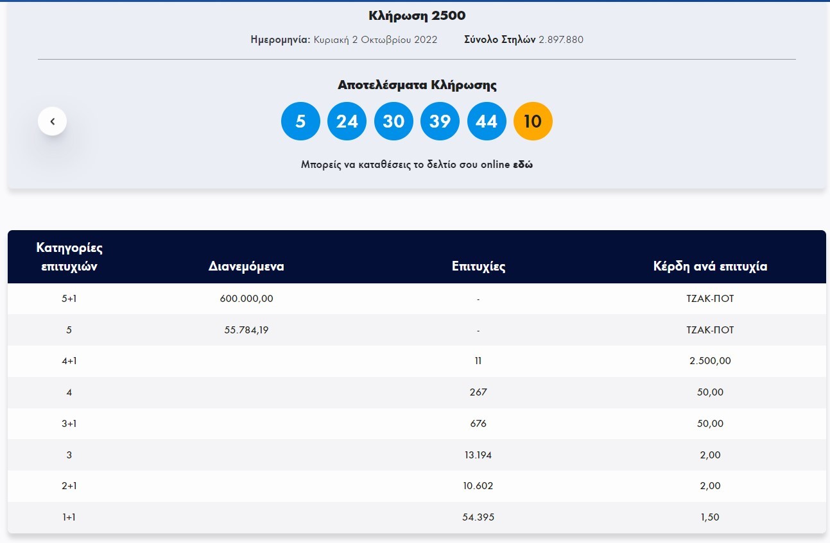Click the blue ball numbered 30
The width and height of the screenshot is (830, 543).
point(393,121)
